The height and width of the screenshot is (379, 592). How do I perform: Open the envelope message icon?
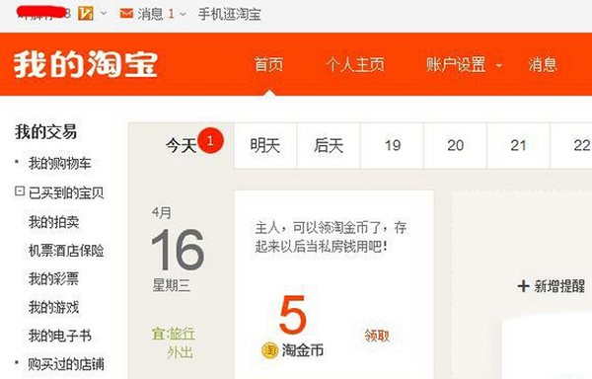126,14
